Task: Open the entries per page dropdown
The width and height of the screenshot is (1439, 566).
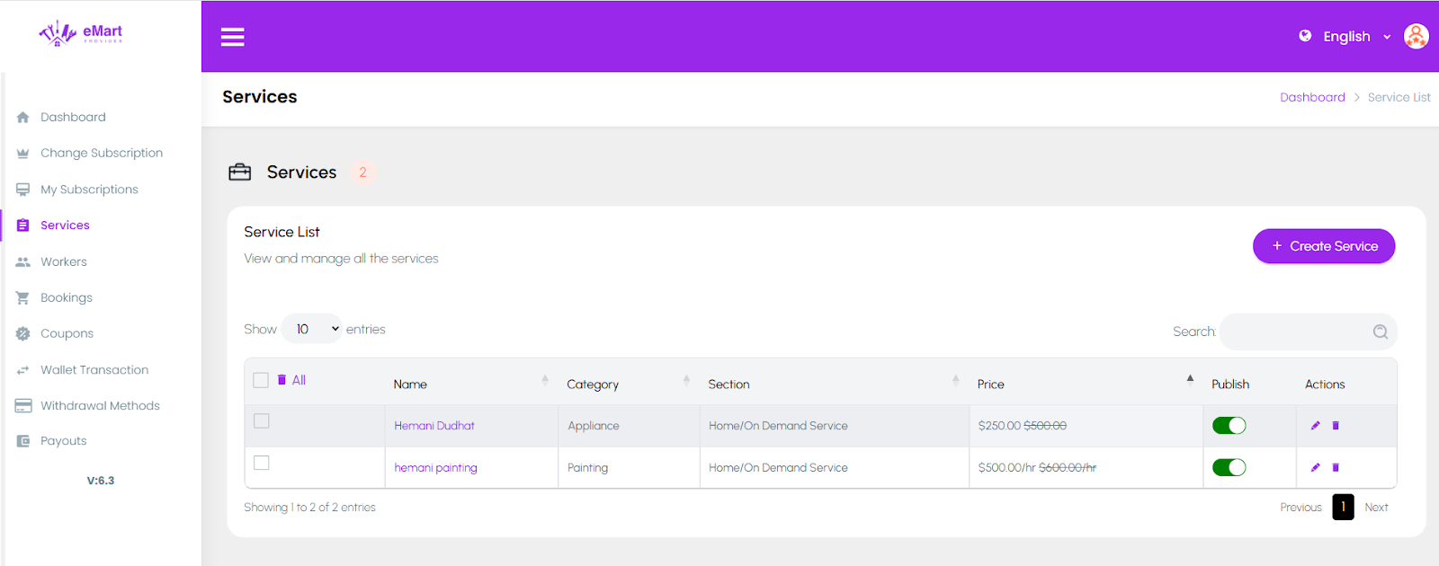Action: tap(312, 329)
